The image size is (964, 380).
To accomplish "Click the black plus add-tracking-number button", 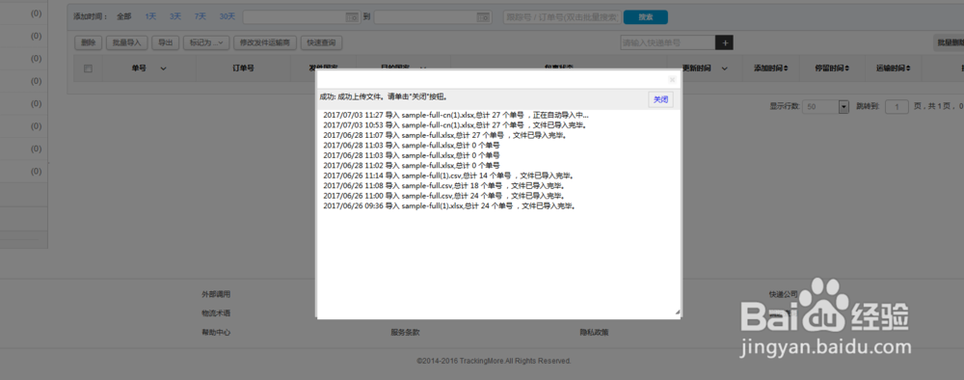I will pyautogui.click(x=724, y=43).
